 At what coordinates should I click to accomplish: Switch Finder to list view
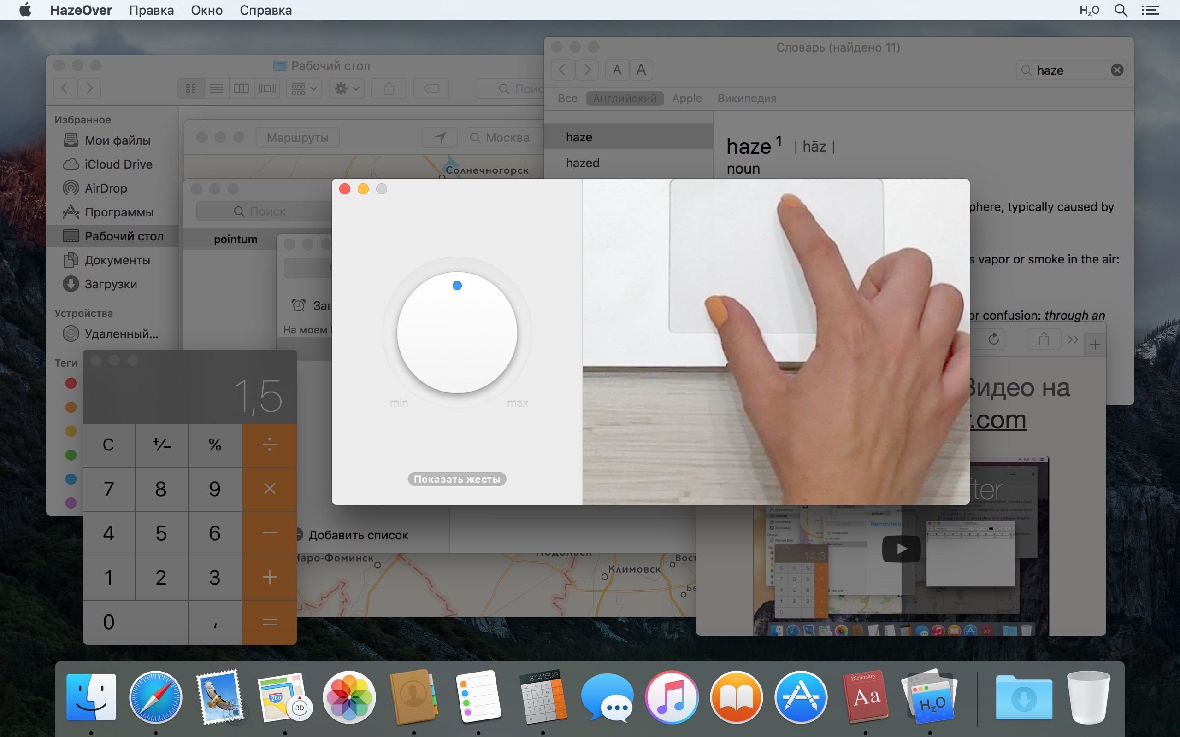point(217,88)
